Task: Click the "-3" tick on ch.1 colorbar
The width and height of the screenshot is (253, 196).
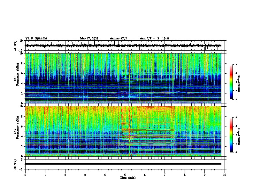Action: [236, 64]
